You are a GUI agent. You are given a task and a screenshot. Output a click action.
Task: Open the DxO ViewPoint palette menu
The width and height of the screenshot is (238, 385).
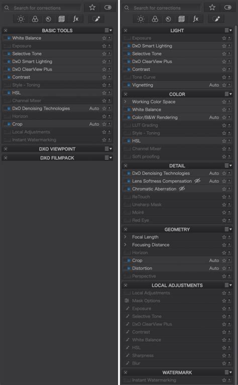coord(108,149)
